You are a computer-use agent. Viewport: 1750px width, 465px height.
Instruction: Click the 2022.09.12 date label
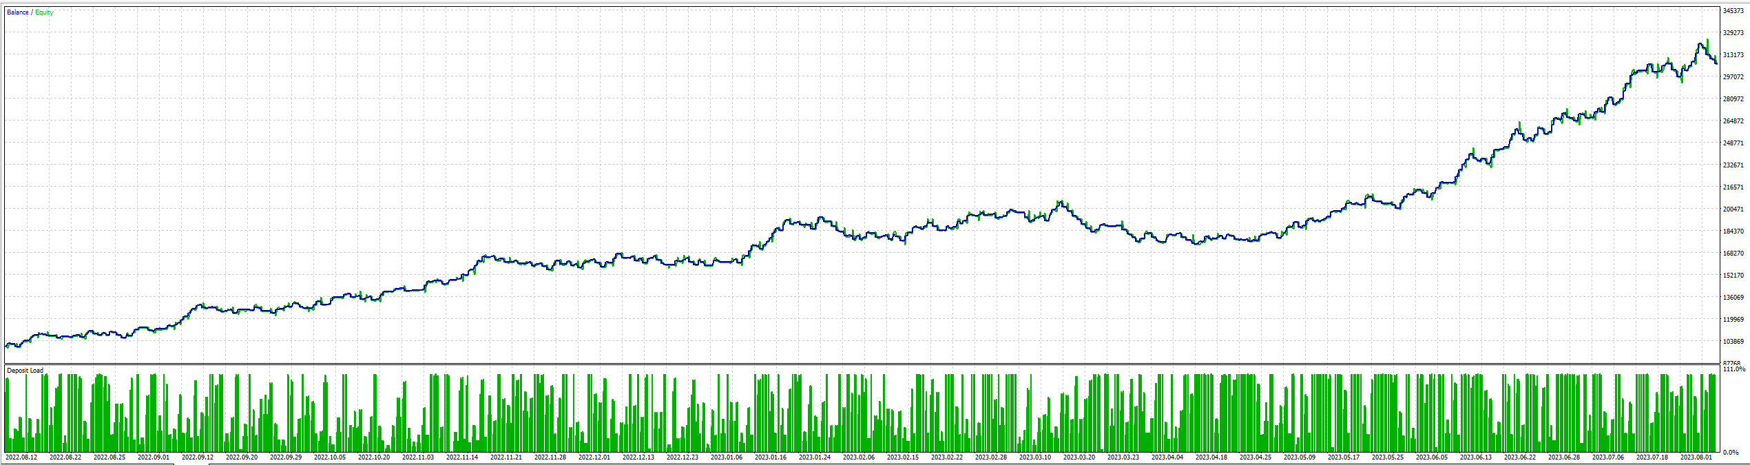(198, 457)
